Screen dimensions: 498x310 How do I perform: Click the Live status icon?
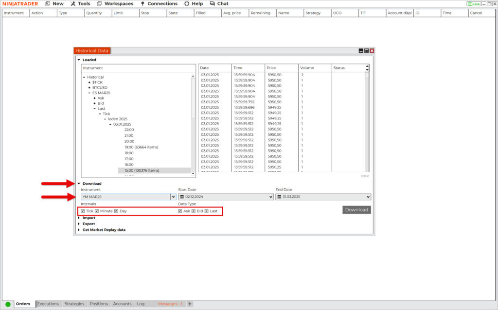473,4
